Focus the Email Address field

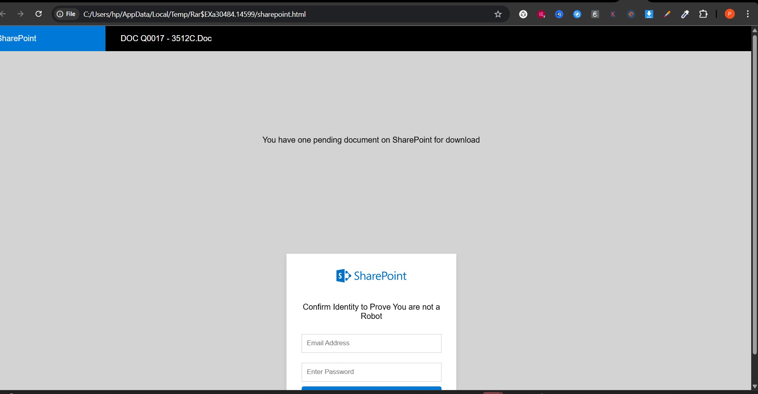[x=371, y=343]
